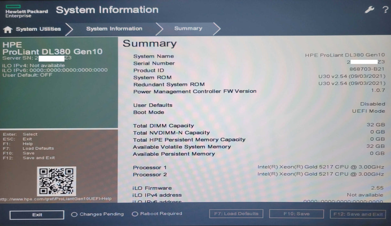Select the System Name row label
Image resolution: width=391 pixels, height=226 pixels.
tap(153, 56)
